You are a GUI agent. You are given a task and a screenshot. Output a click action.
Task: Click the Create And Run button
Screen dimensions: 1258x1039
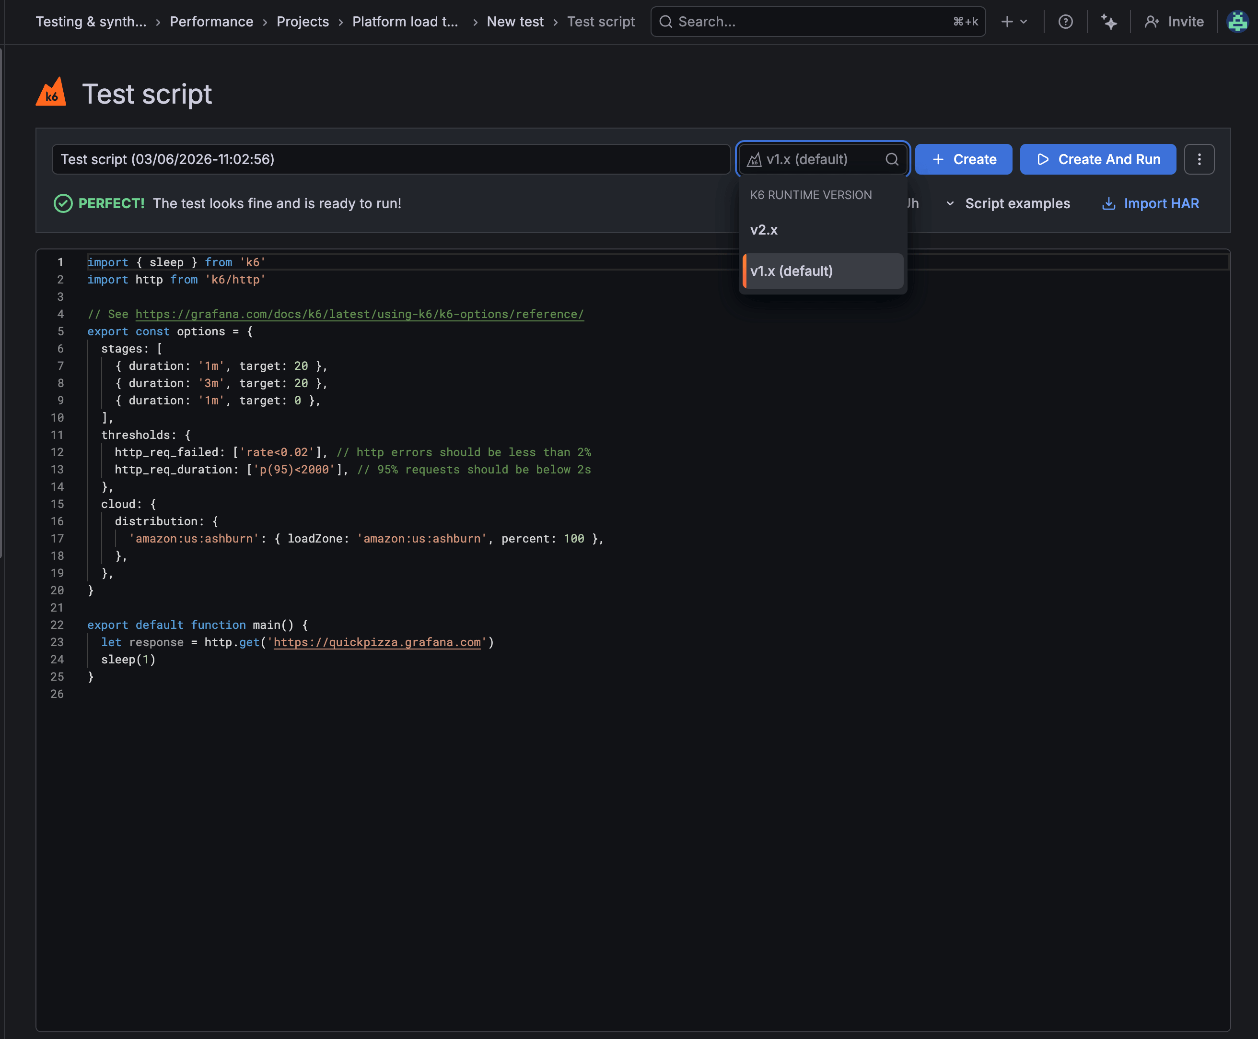tap(1098, 159)
